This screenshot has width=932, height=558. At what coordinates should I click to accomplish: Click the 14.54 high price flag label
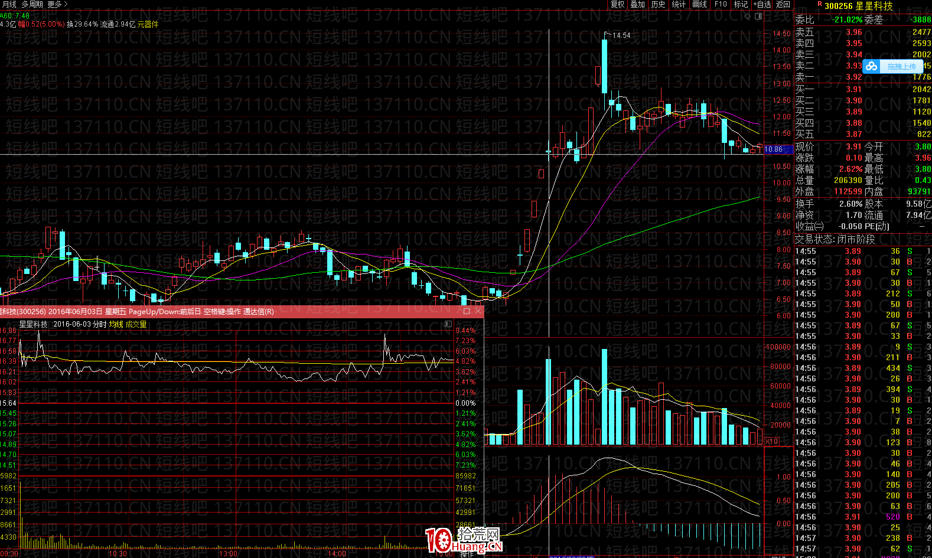click(621, 35)
